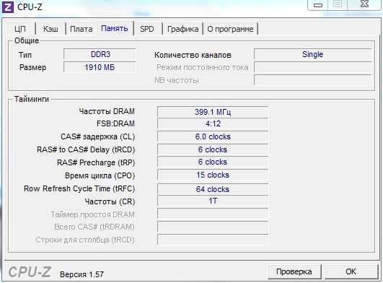Image resolution: width=383 pixels, height=283 pixels.
Task: Click the Частоты DRAM label
Action: click(107, 111)
